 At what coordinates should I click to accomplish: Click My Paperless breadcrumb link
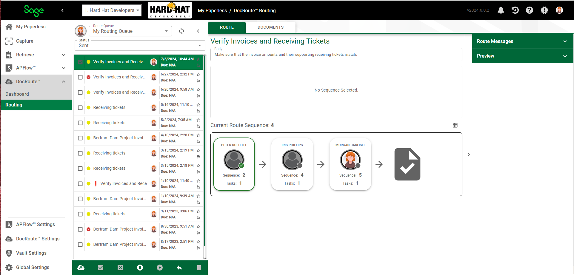pyautogui.click(x=212, y=10)
